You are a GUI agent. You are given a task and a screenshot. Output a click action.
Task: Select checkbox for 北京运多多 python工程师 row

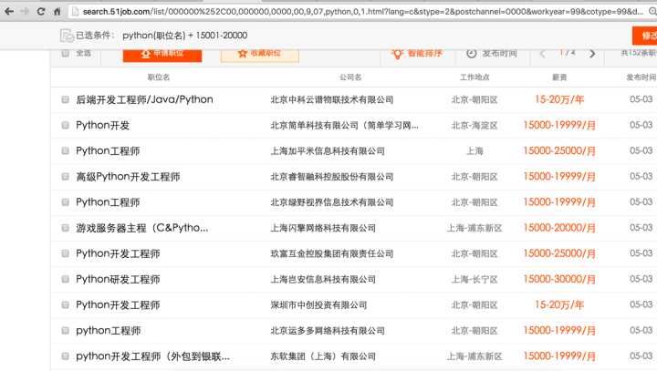click(65, 330)
